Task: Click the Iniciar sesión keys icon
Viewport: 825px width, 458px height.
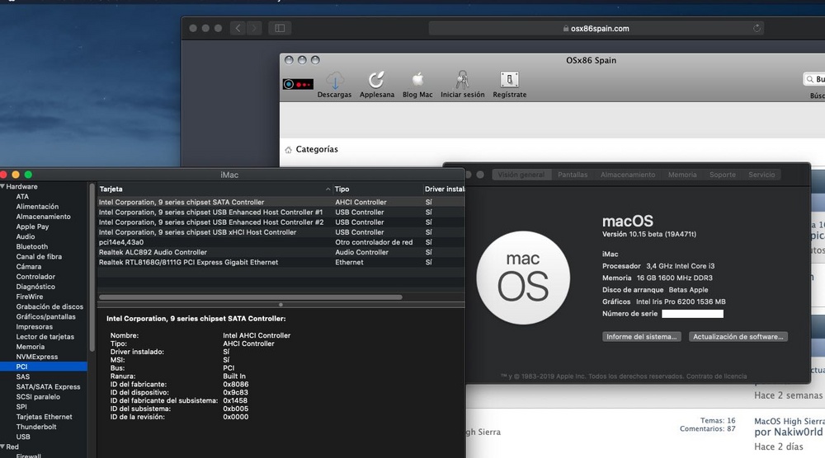Action: click(462, 80)
